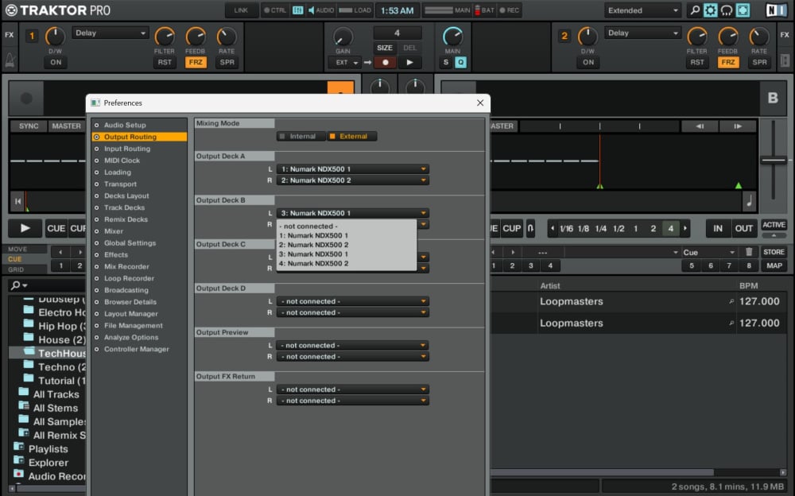Open FX unit 2 Delay effect dropdown
Image resolution: width=795 pixels, height=496 pixels.
[x=643, y=33]
